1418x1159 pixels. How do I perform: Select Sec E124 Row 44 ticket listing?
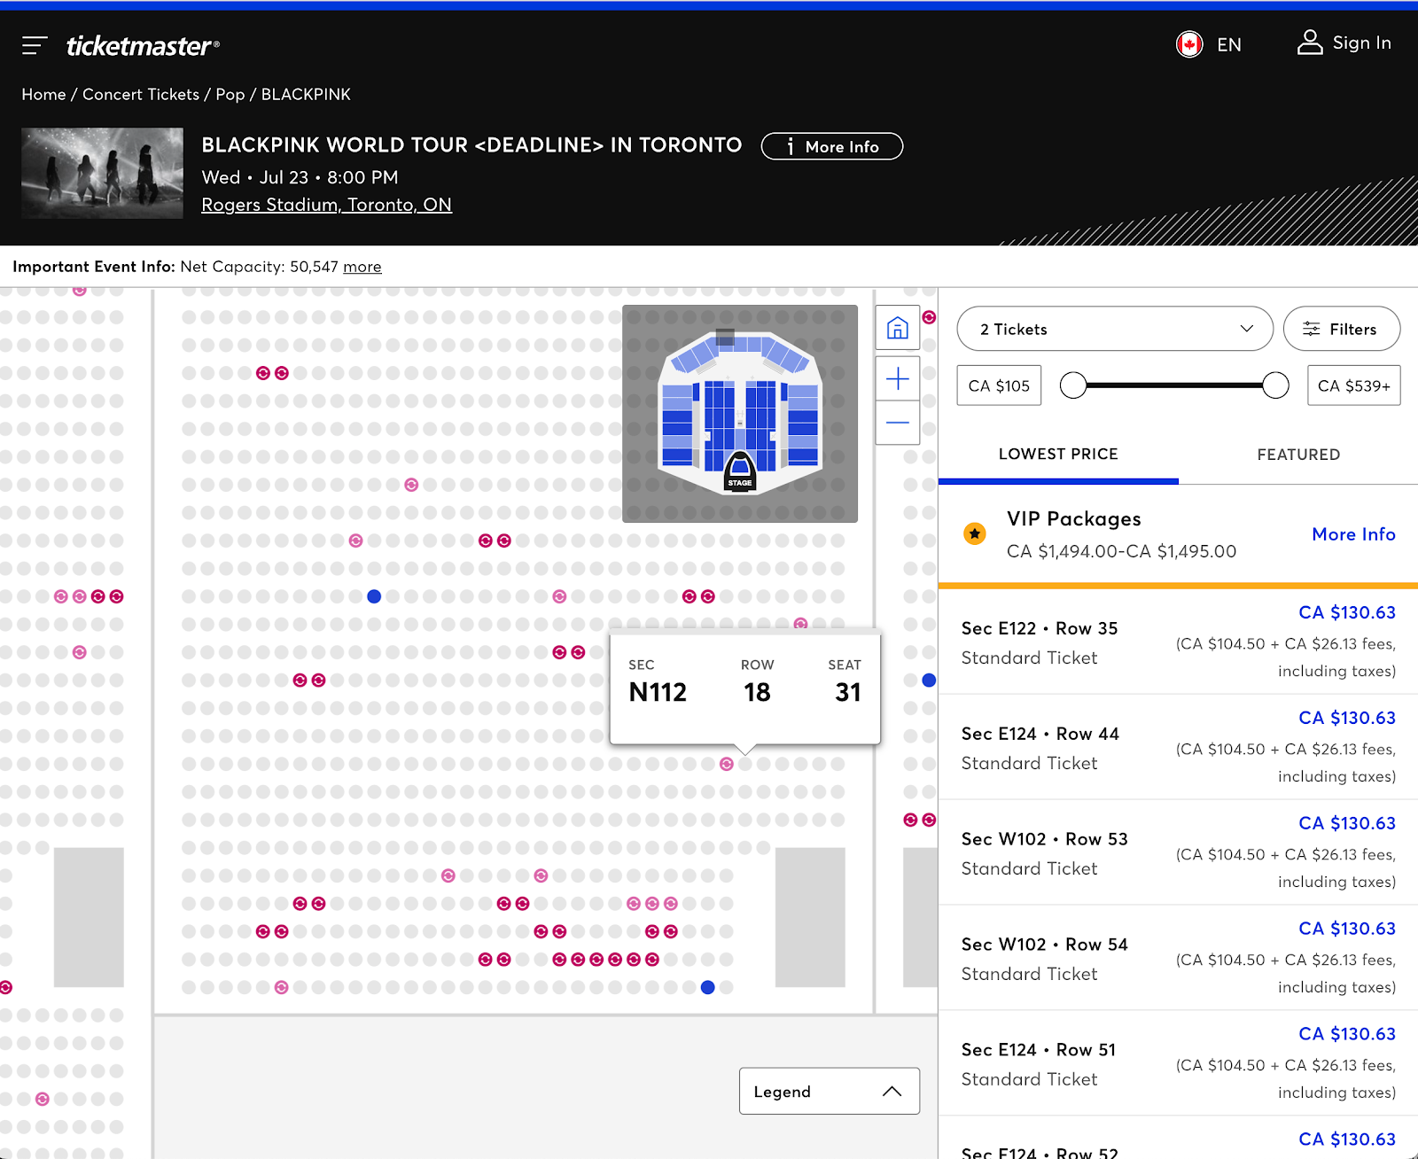(x=1178, y=747)
